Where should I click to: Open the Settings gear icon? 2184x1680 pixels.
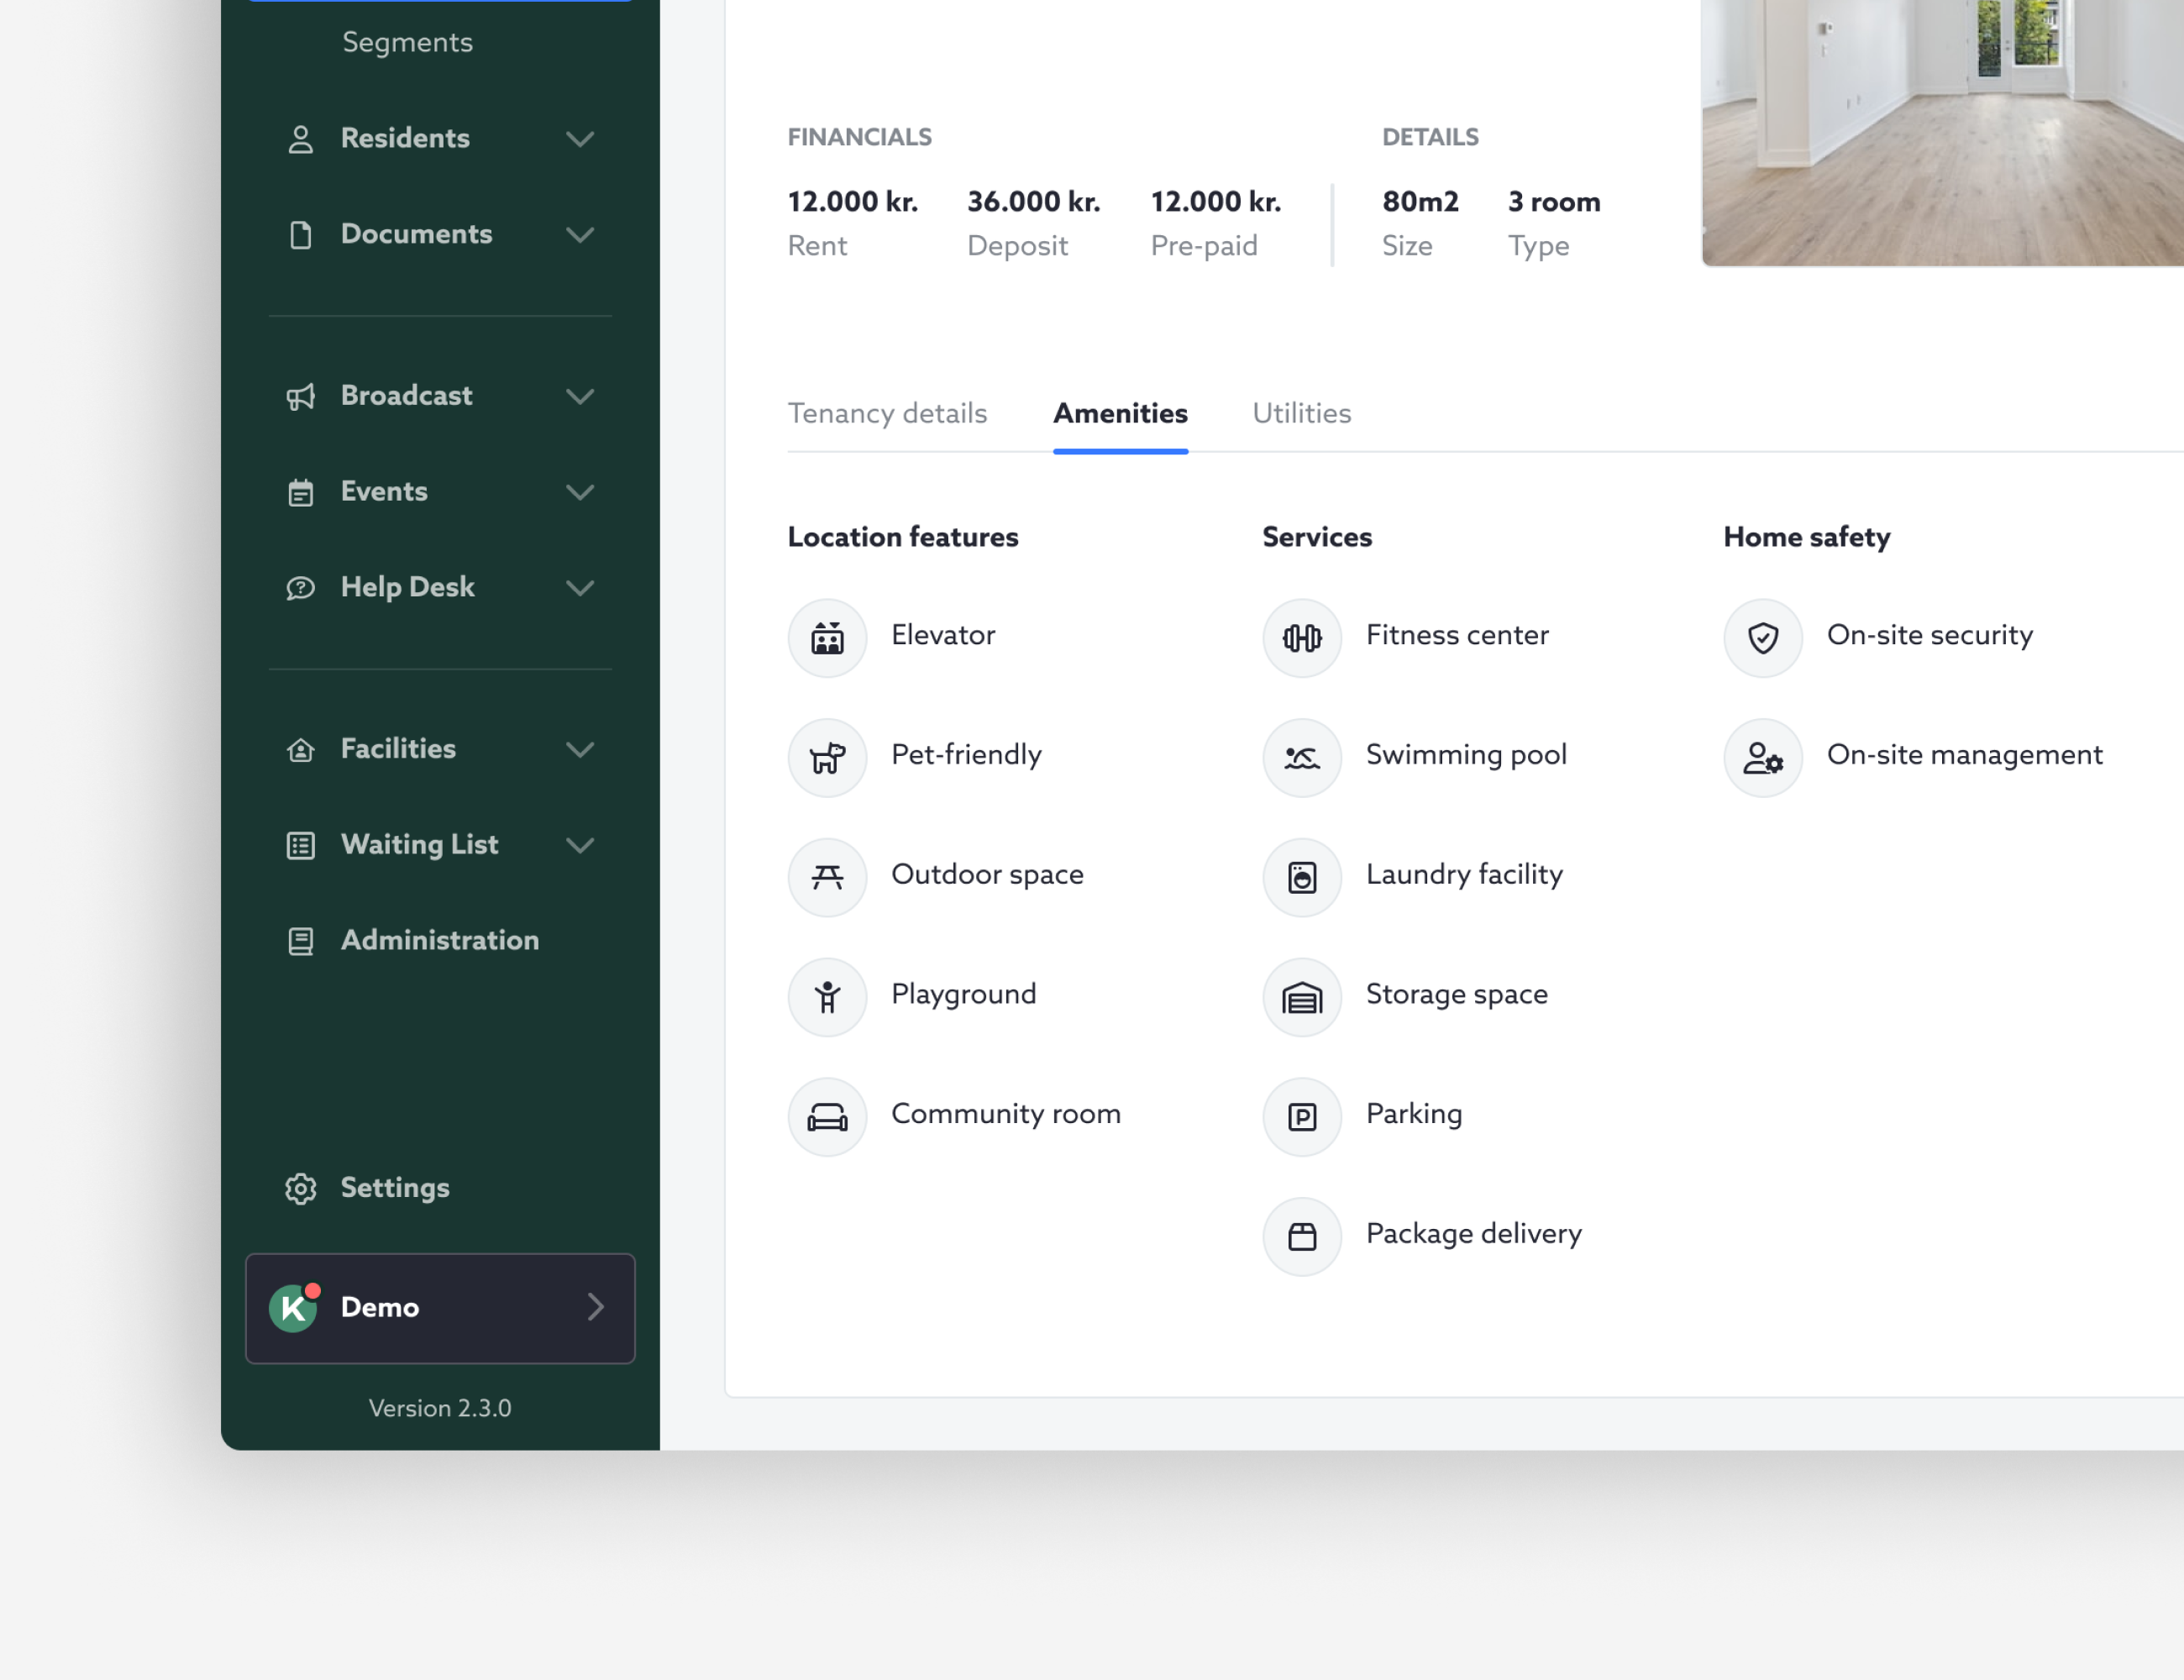click(301, 1189)
